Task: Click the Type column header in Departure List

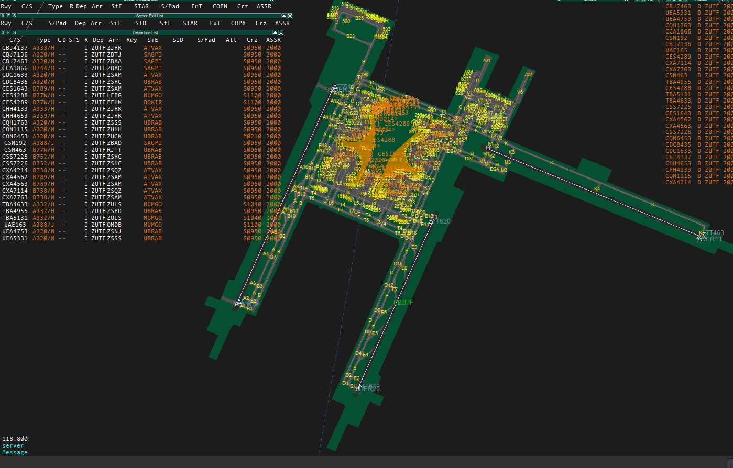Action: (x=43, y=40)
